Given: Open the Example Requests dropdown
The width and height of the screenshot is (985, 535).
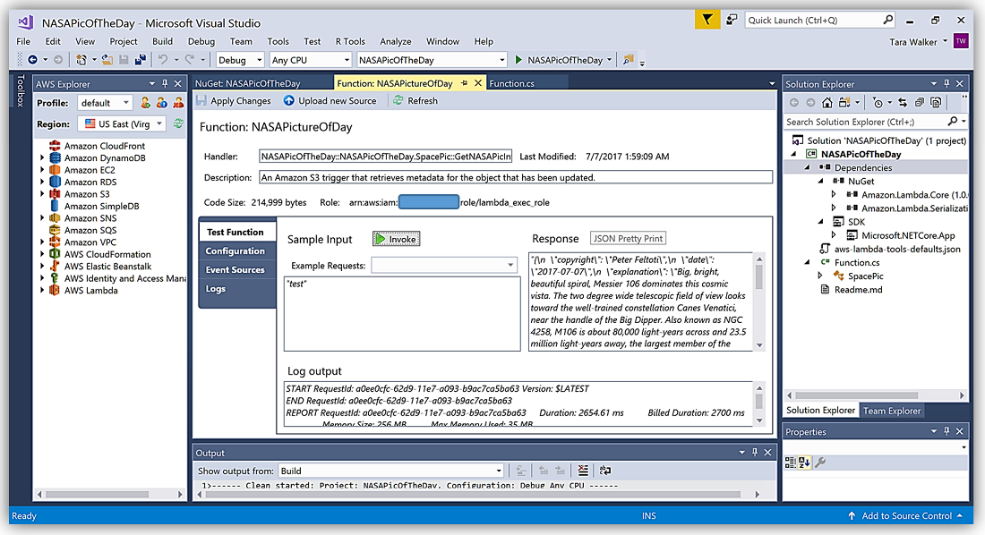Looking at the screenshot, I should click(x=510, y=266).
